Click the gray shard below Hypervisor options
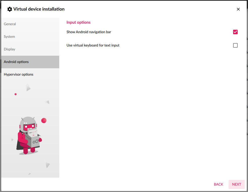248x192 pixels. [x=28, y=87]
